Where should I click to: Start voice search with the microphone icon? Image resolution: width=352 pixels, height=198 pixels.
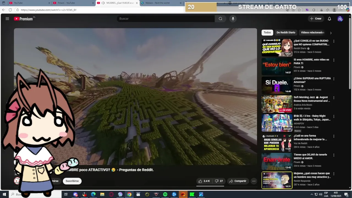point(233,19)
